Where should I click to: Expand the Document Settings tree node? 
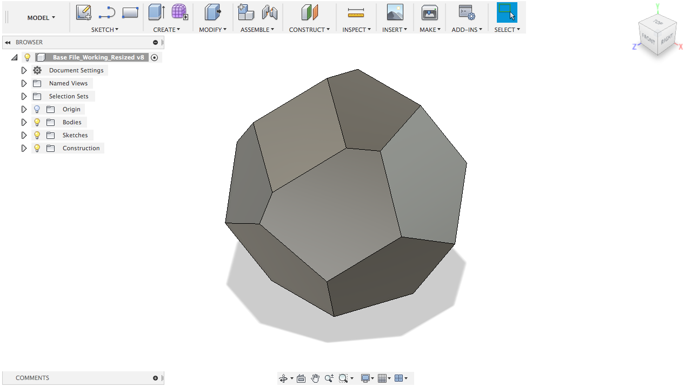pyautogui.click(x=24, y=70)
